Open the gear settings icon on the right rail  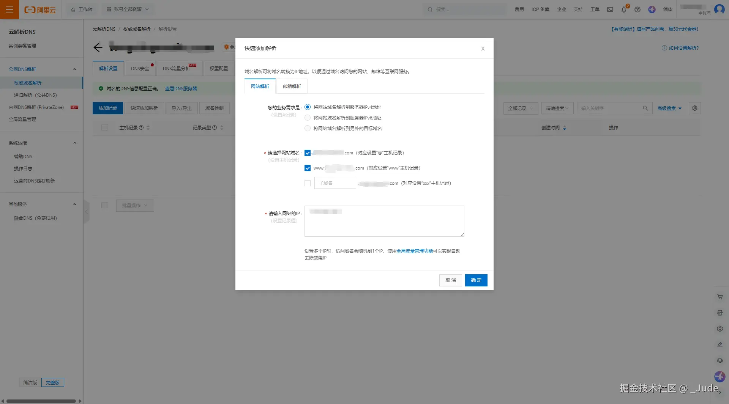point(720,329)
